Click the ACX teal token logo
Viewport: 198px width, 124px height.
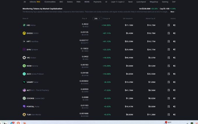tap(24, 74)
